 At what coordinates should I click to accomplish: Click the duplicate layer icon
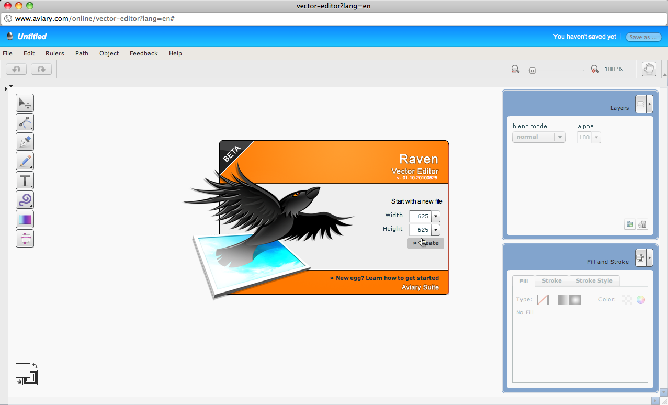pos(642,224)
